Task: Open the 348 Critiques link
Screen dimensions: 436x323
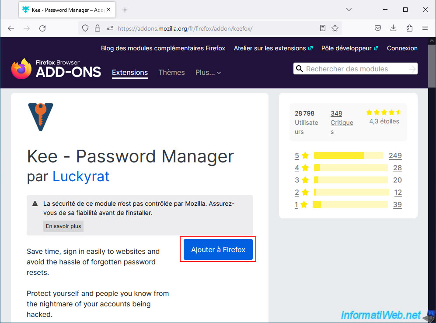Action: pos(342,123)
